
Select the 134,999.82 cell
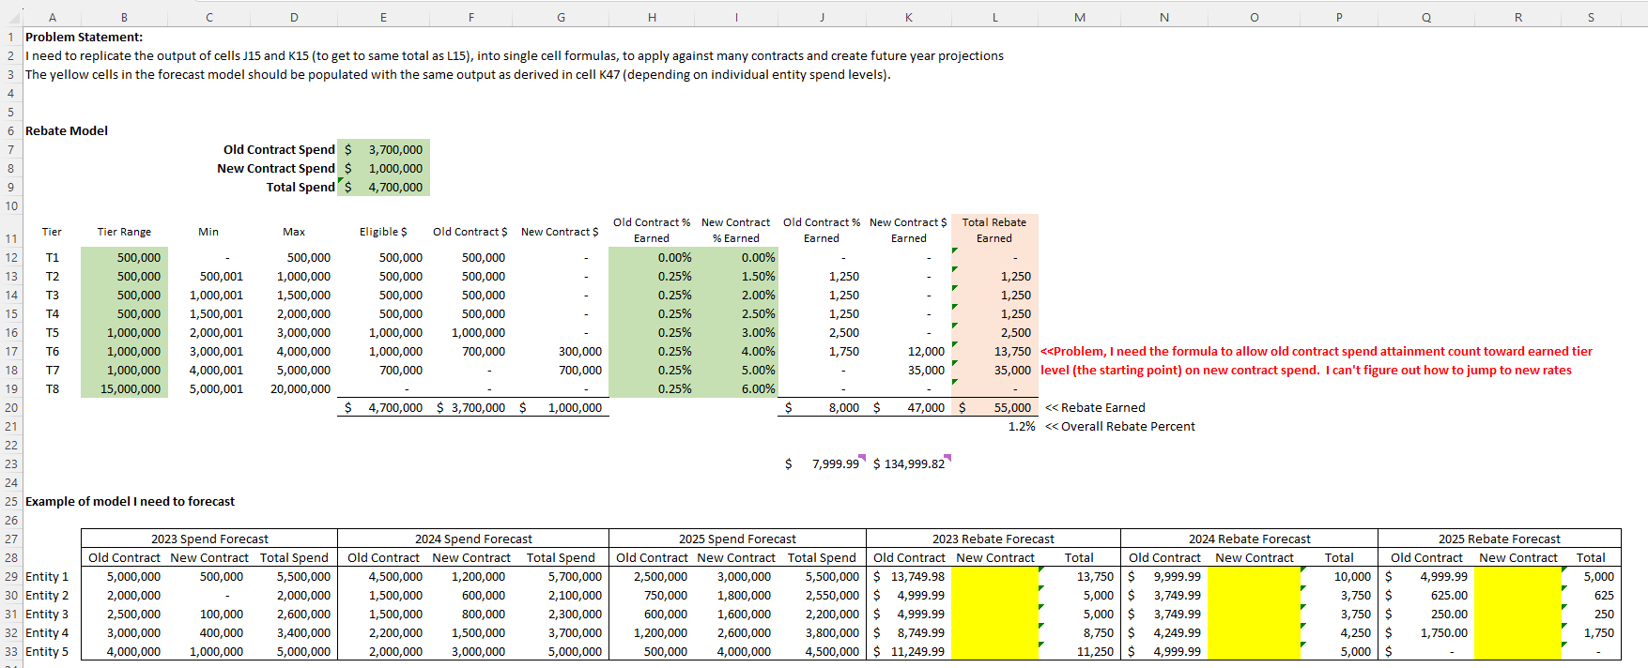pos(908,463)
